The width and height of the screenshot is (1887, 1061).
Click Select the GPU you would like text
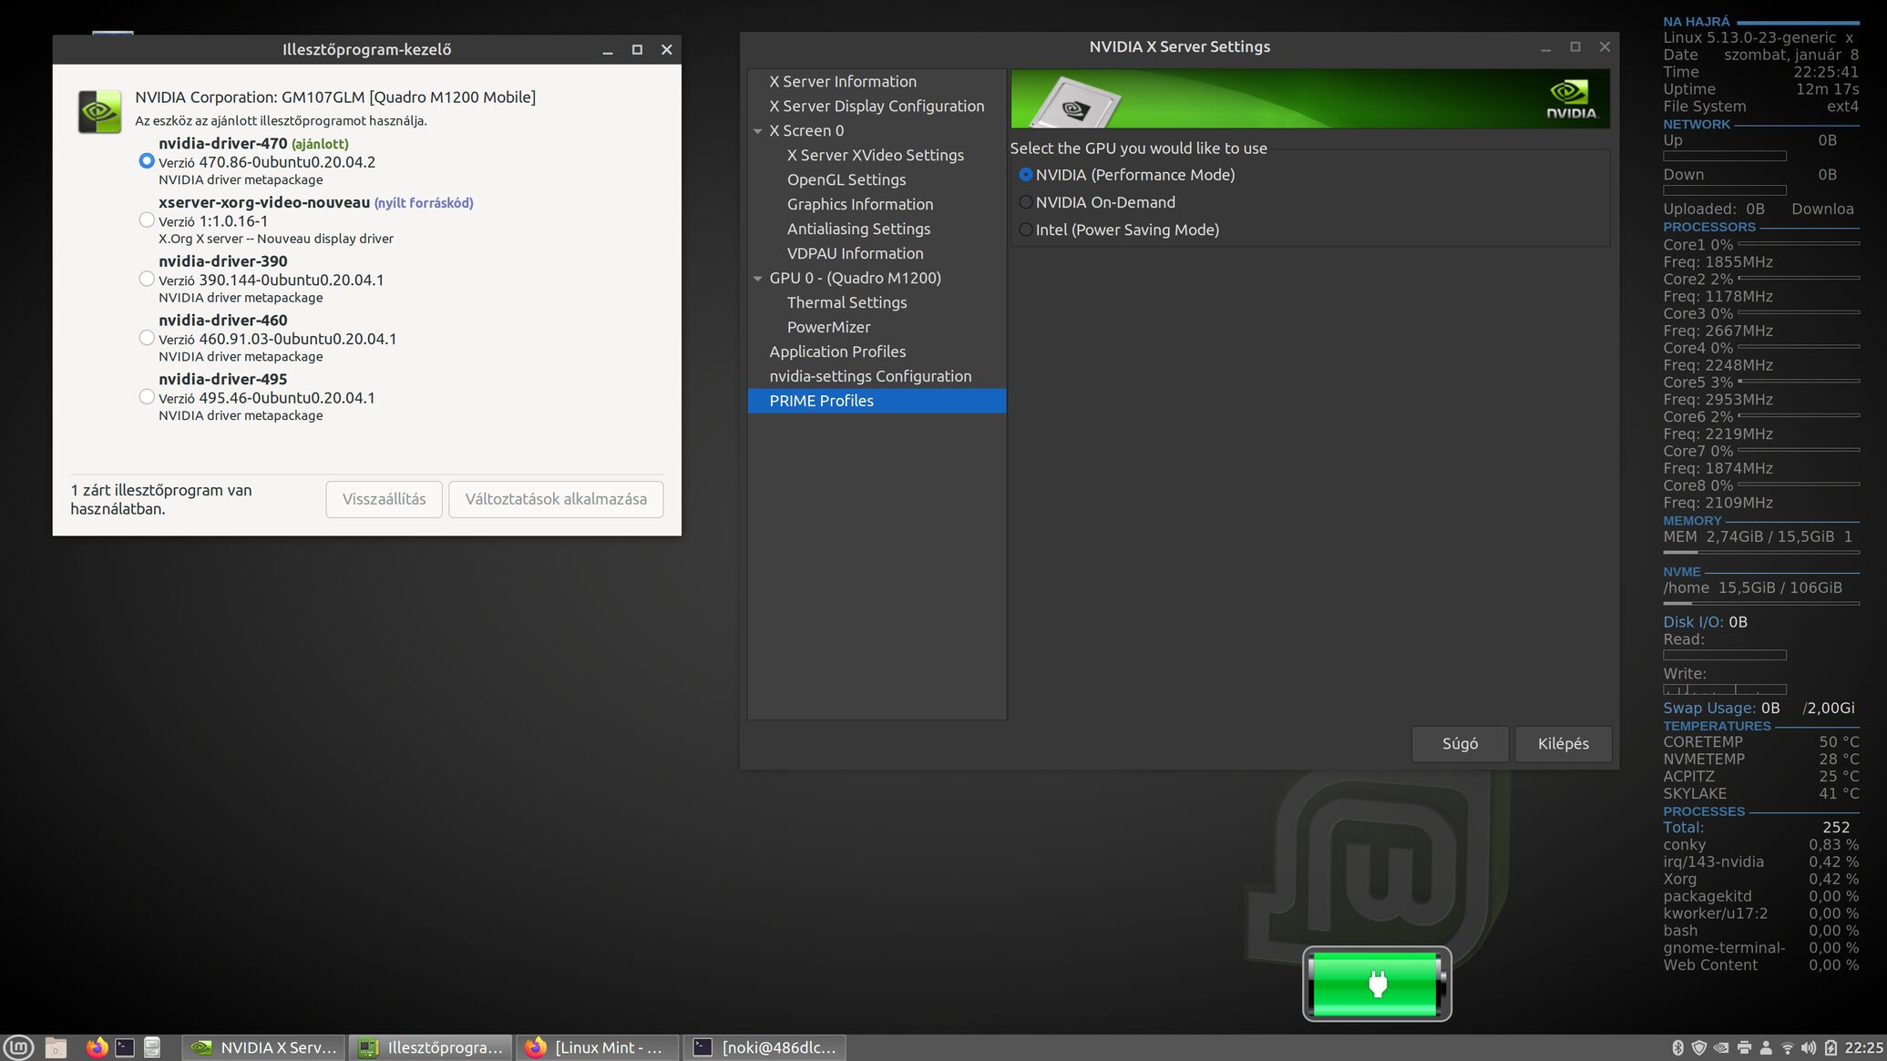tap(1138, 148)
